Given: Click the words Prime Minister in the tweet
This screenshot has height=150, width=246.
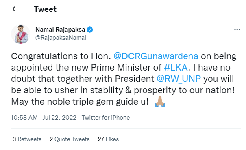Looking at the screenshot, I should tap(126, 67).
